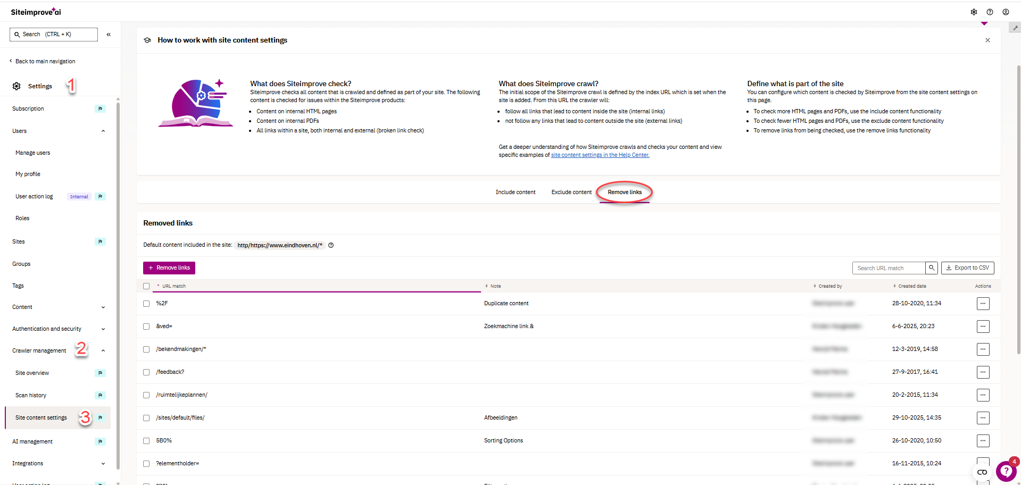Click the magnifier button beside Search URL match
Screen dimensions: 1021x485
[932, 268]
